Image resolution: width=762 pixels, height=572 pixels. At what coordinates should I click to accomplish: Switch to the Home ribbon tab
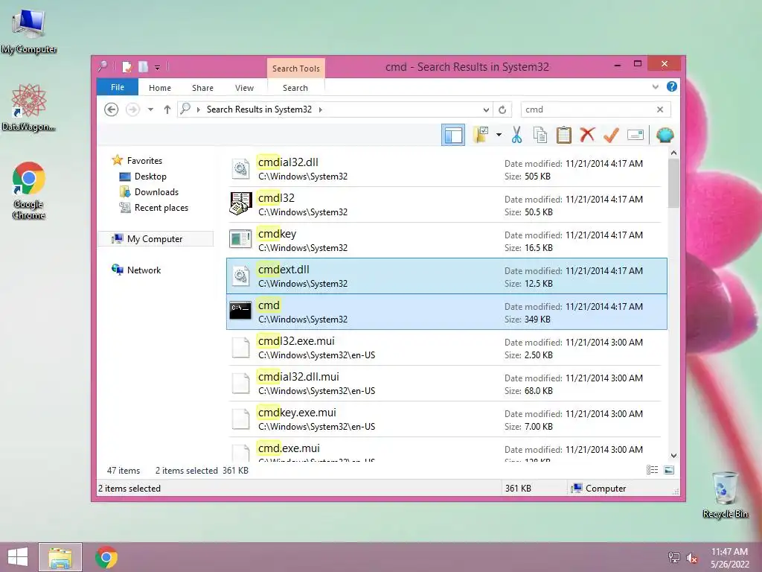click(160, 88)
